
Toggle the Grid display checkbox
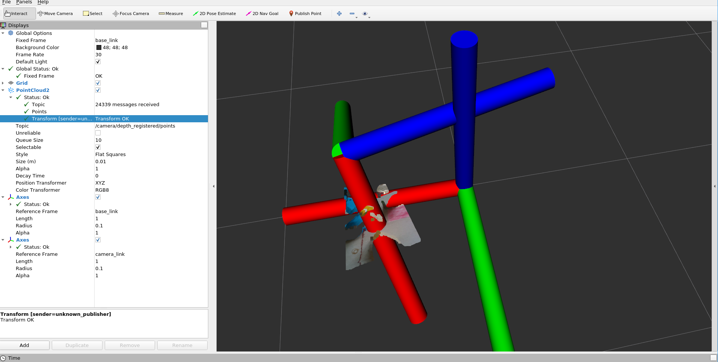(98, 83)
